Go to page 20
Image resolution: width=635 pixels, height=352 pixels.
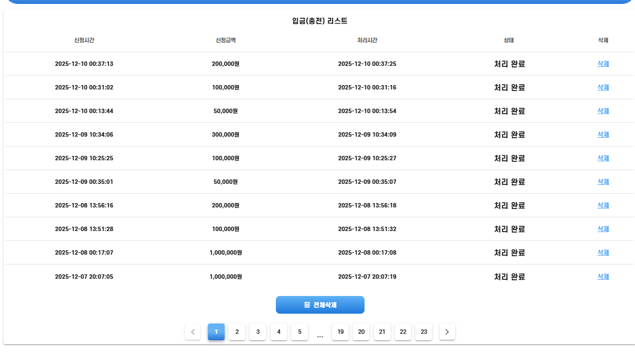click(x=361, y=332)
